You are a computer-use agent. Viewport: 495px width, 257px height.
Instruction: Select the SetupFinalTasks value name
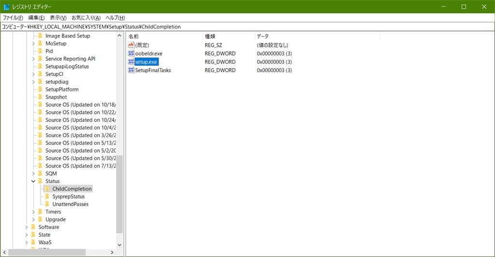[x=153, y=71]
